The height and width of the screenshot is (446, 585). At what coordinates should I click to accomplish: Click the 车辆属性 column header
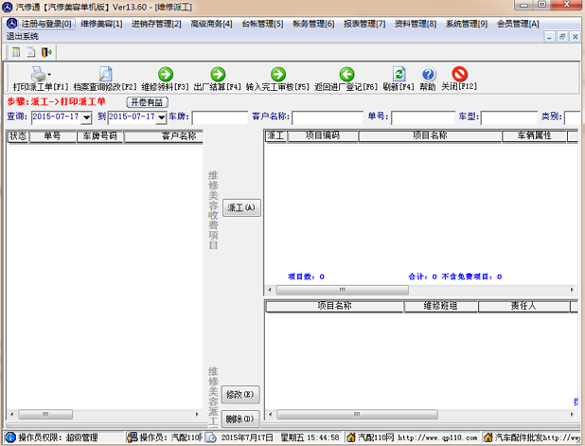(x=534, y=135)
